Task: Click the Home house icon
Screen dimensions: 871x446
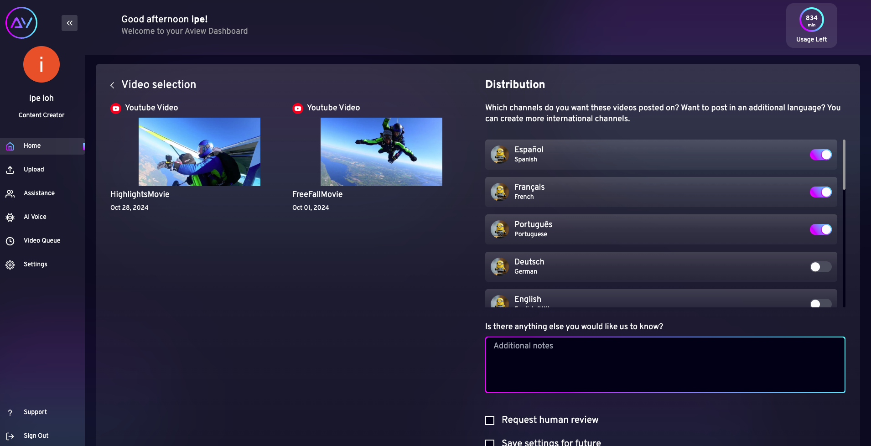Action: click(10, 146)
